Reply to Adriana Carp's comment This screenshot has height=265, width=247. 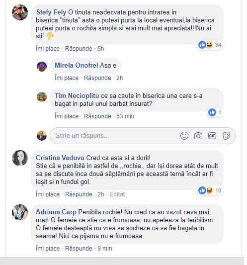click(x=79, y=249)
